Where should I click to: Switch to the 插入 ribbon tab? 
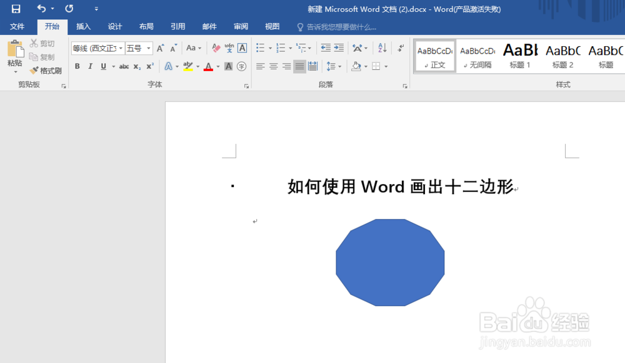click(83, 27)
